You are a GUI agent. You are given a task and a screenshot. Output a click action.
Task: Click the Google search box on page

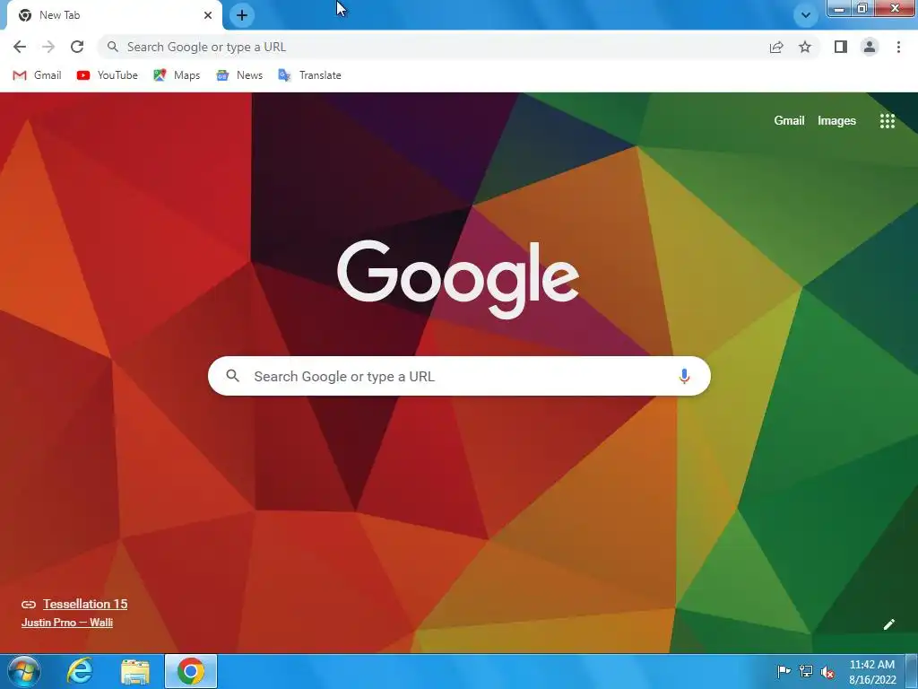tap(459, 376)
